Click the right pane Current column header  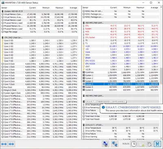(111, 8)
